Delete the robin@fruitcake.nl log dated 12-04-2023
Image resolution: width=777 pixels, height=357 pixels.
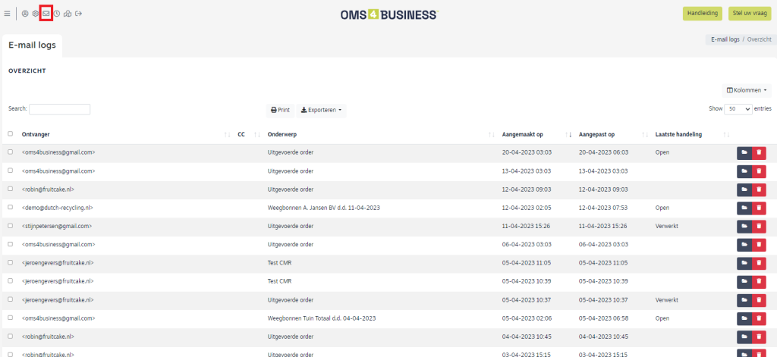759,189
